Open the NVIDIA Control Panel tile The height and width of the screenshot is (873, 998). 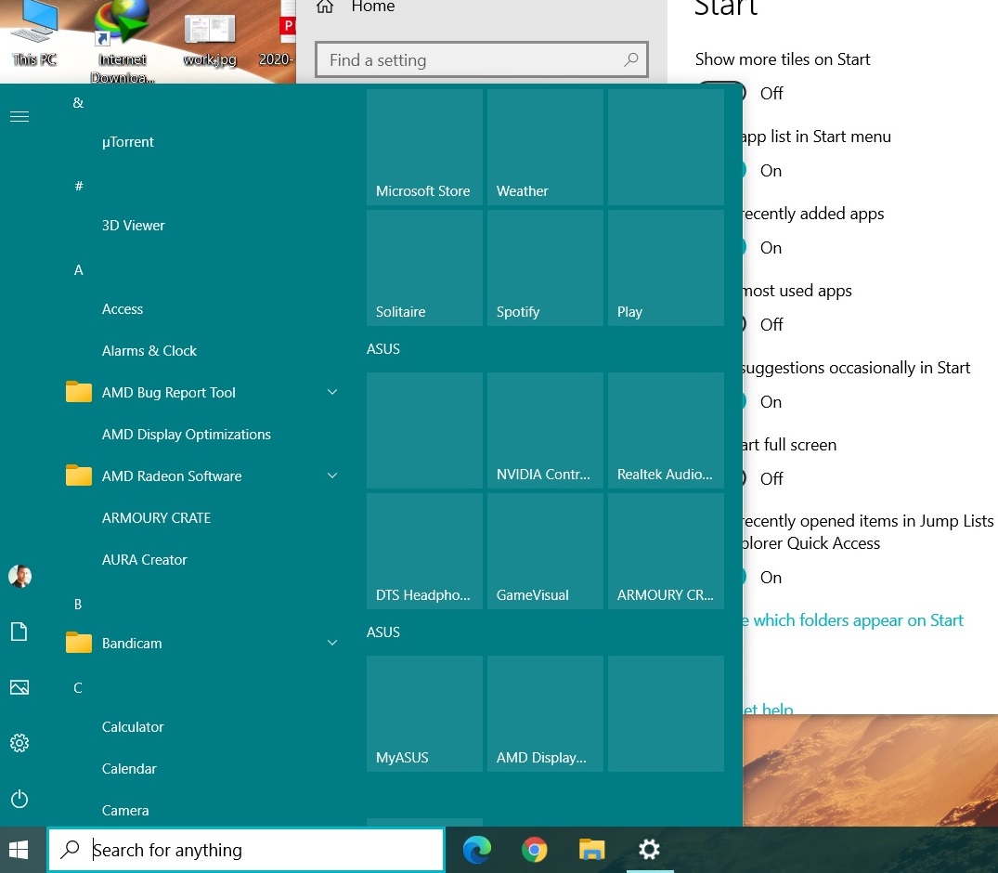(x=546, y=430)
